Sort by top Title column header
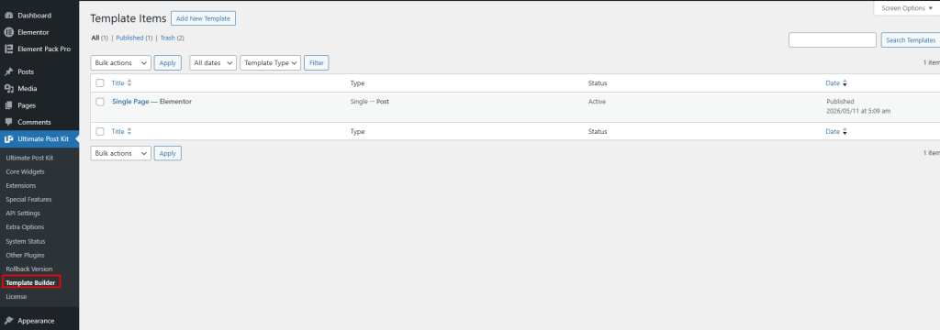Viewport: 940px width, 330px height. pos(118,83)
